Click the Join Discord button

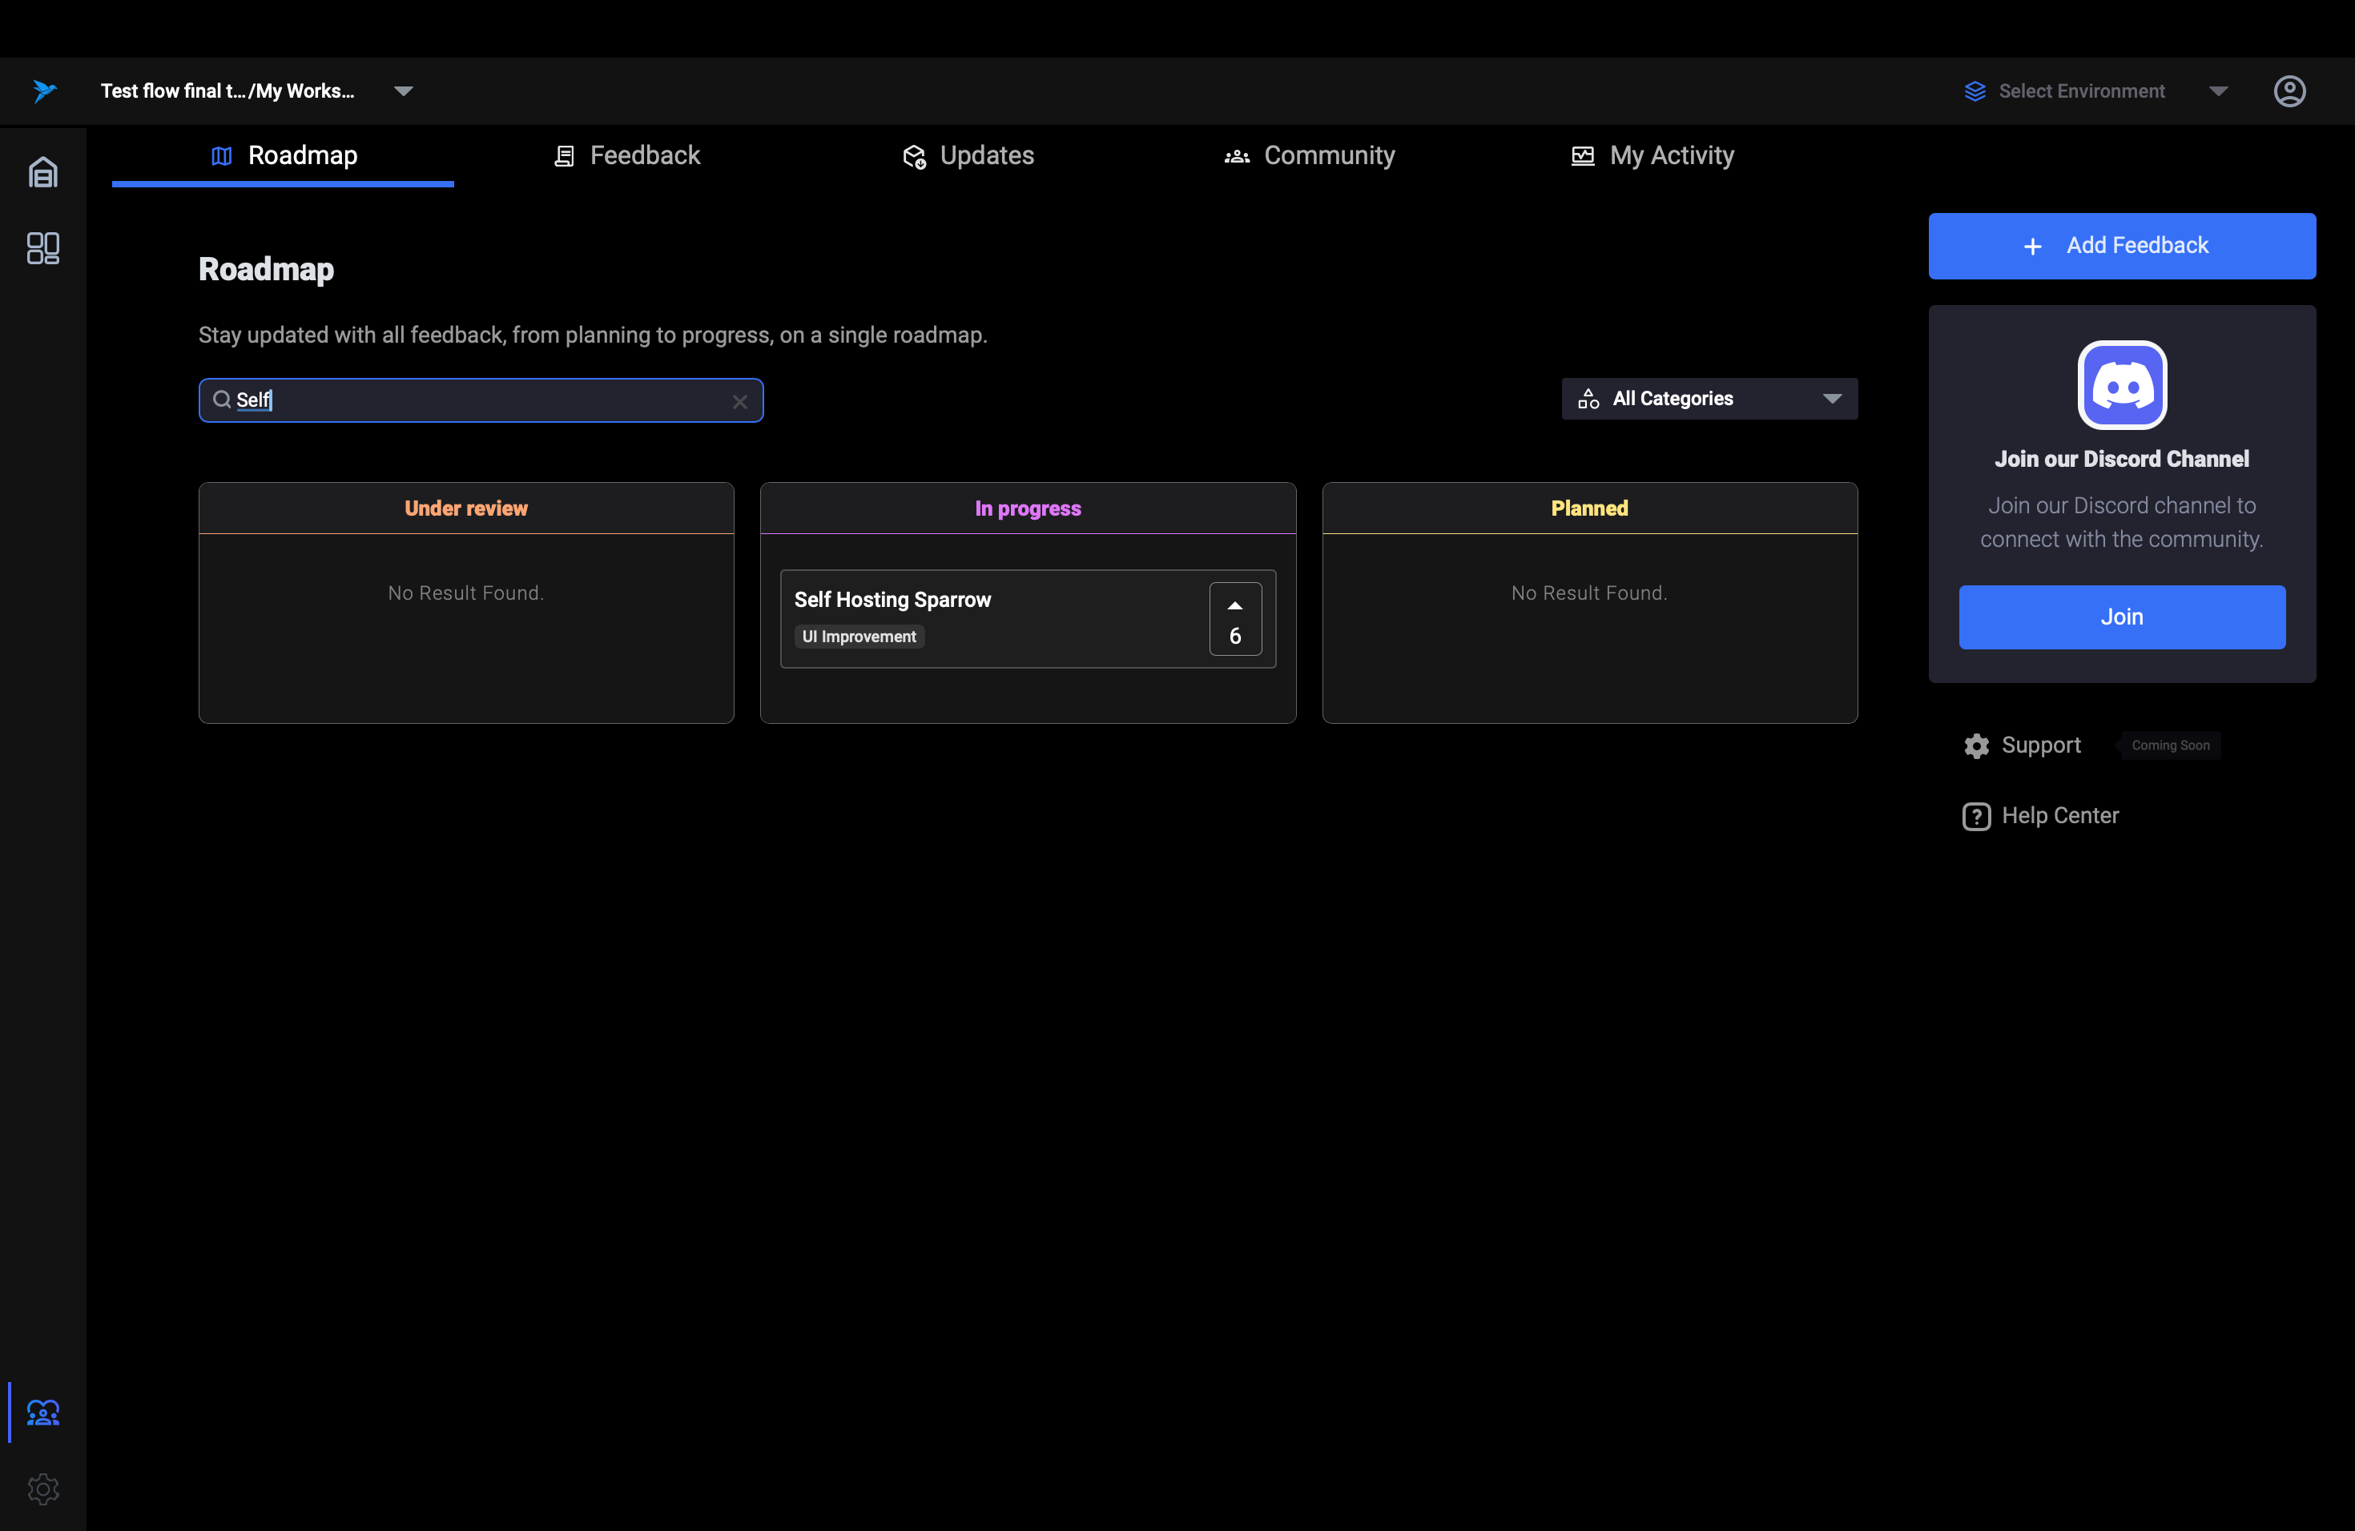[x=2121, y=617]
